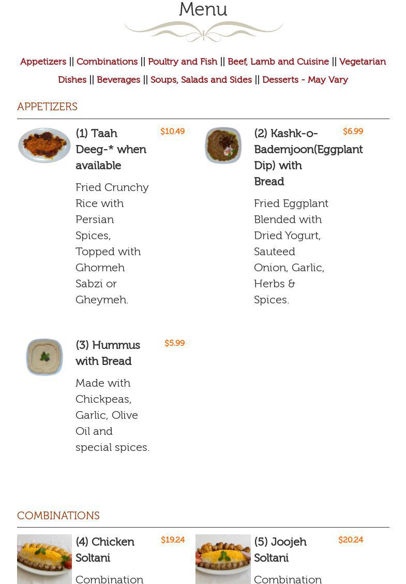Select the Hummus with Bread title

[108, 353]
